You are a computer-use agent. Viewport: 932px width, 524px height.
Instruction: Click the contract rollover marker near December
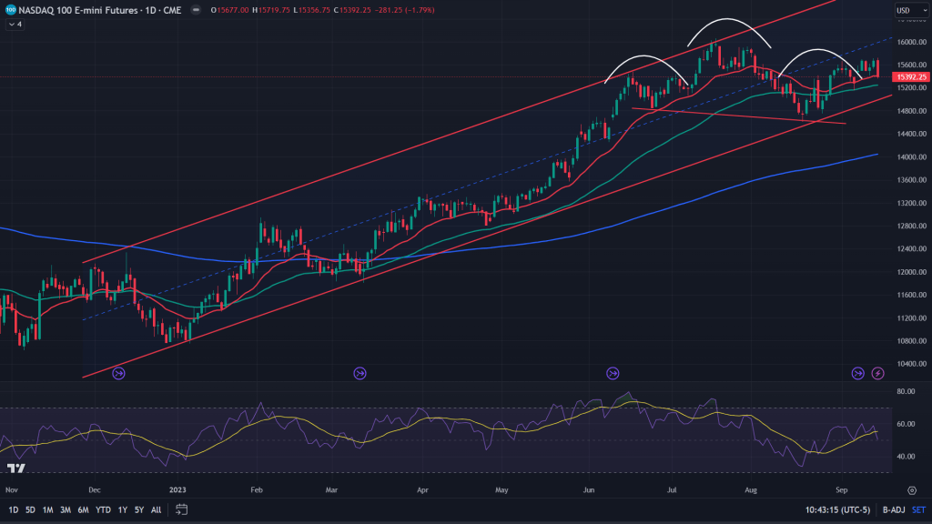[118, 373]
